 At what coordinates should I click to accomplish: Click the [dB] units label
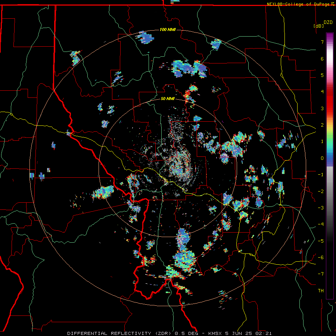tap(319, 26)
